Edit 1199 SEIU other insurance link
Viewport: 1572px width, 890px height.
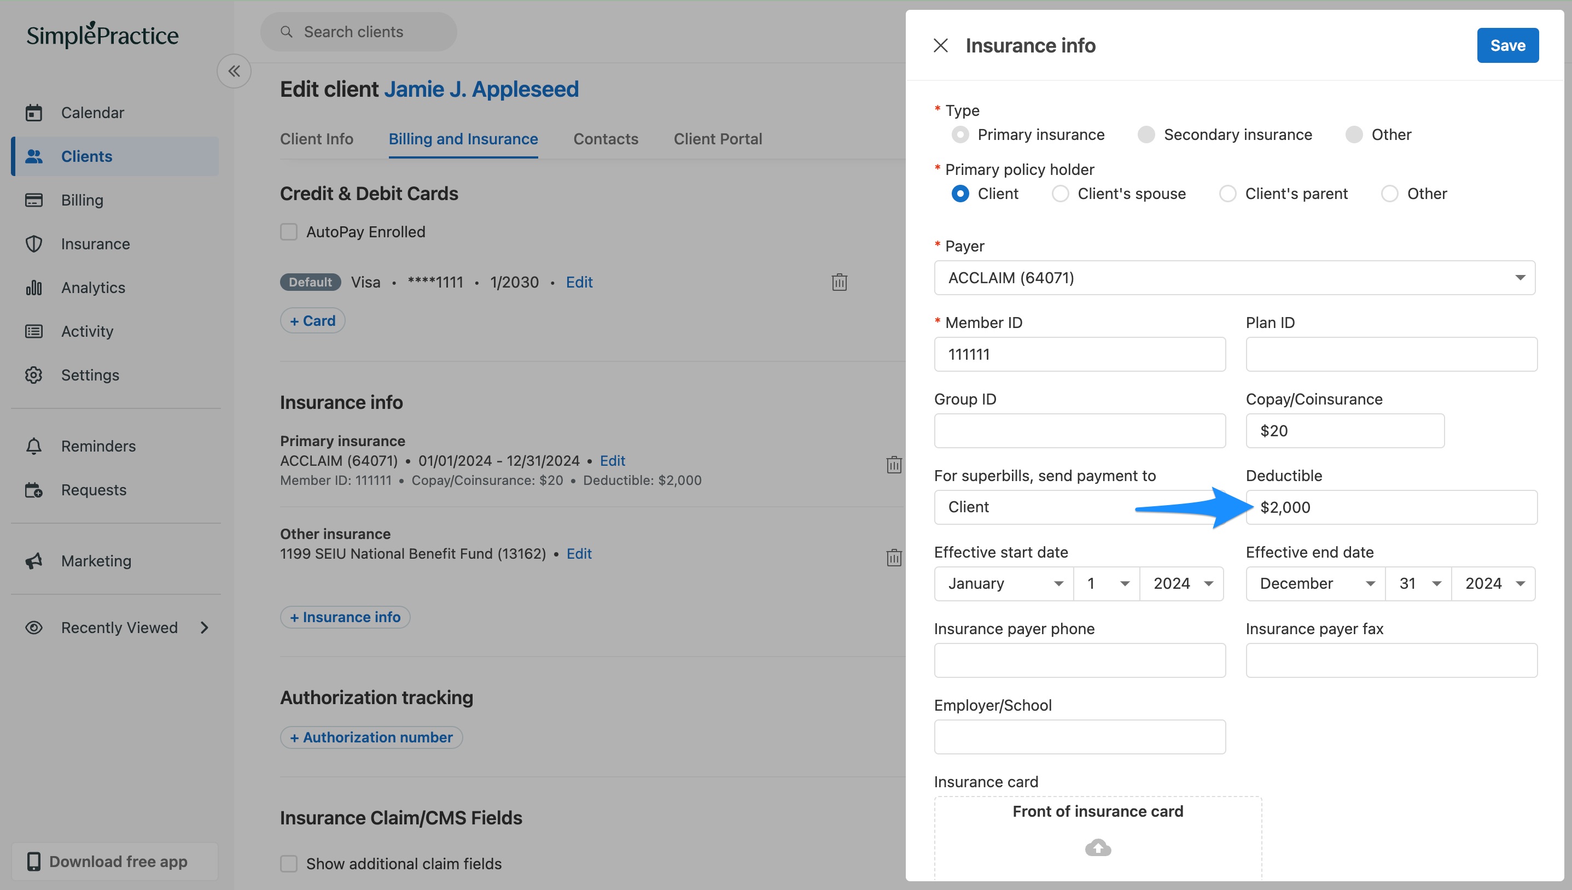point(578,553)
